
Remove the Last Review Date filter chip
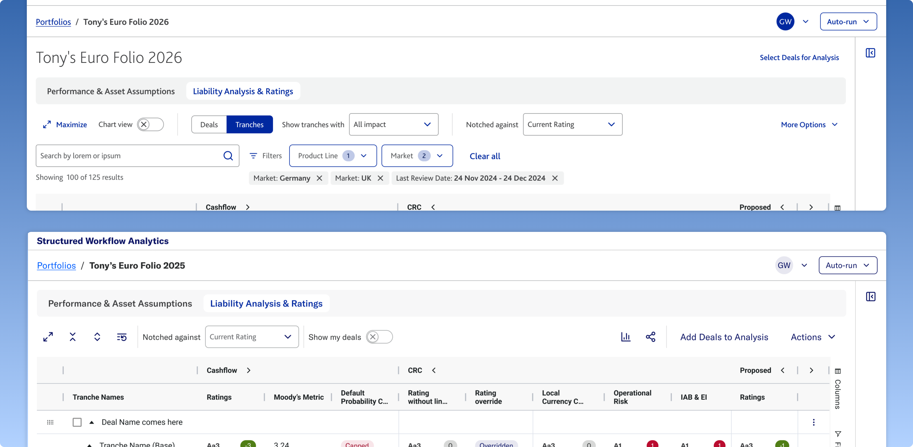pos(555,178)
